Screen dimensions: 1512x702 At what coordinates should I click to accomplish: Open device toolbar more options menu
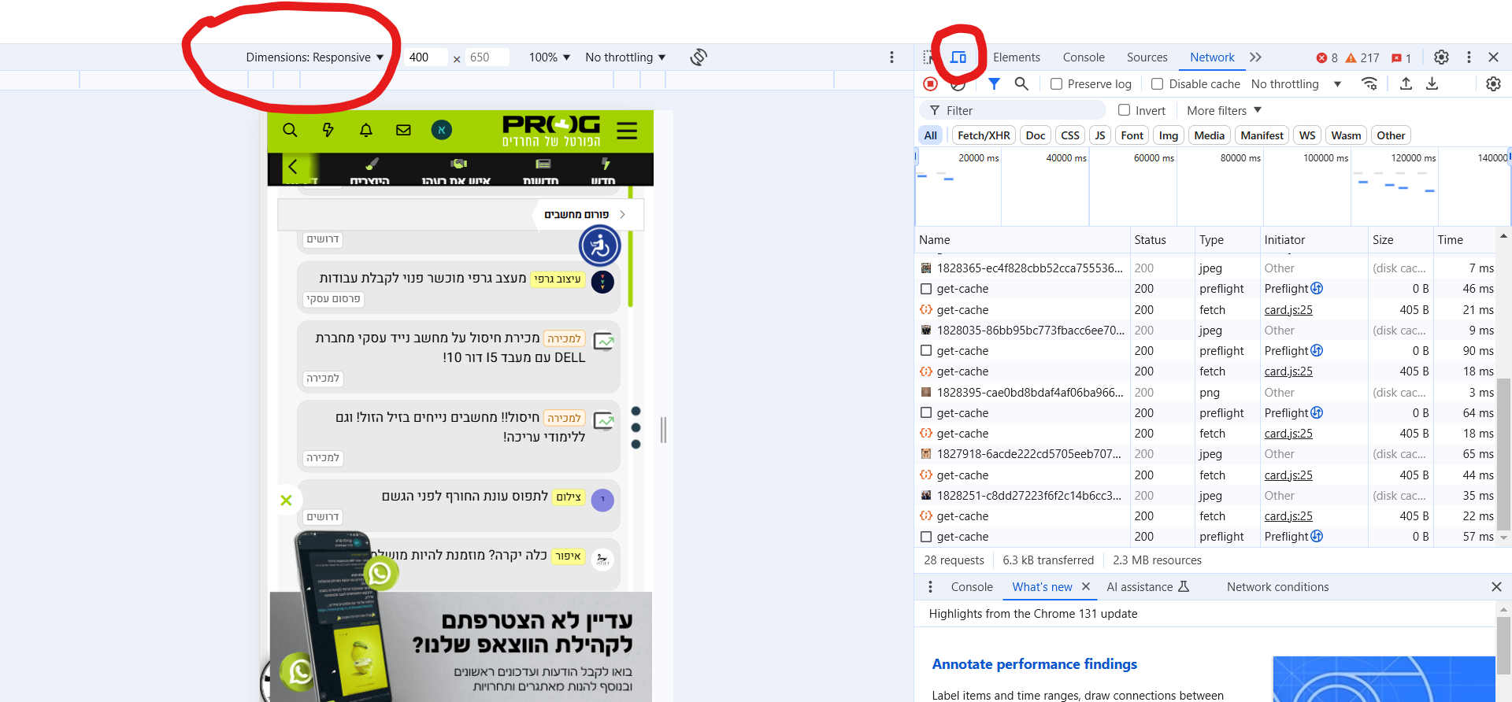point(891,57)
